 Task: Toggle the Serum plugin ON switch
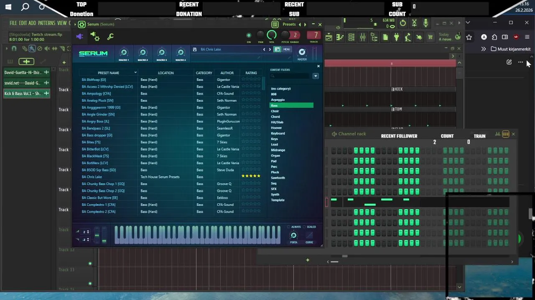coord(249,35)
